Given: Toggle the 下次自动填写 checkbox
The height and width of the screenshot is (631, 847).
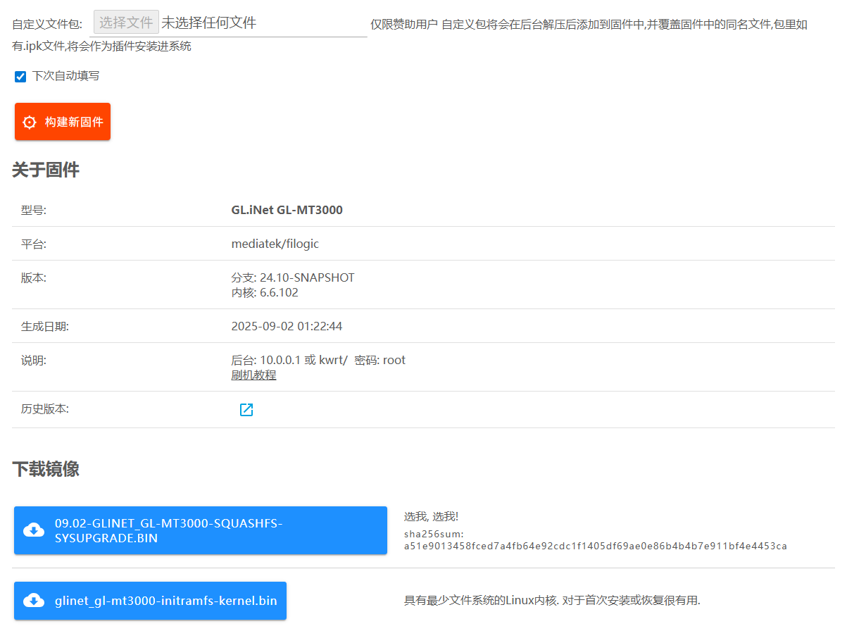Looking at the screenshot, I should tap(20, 76).
